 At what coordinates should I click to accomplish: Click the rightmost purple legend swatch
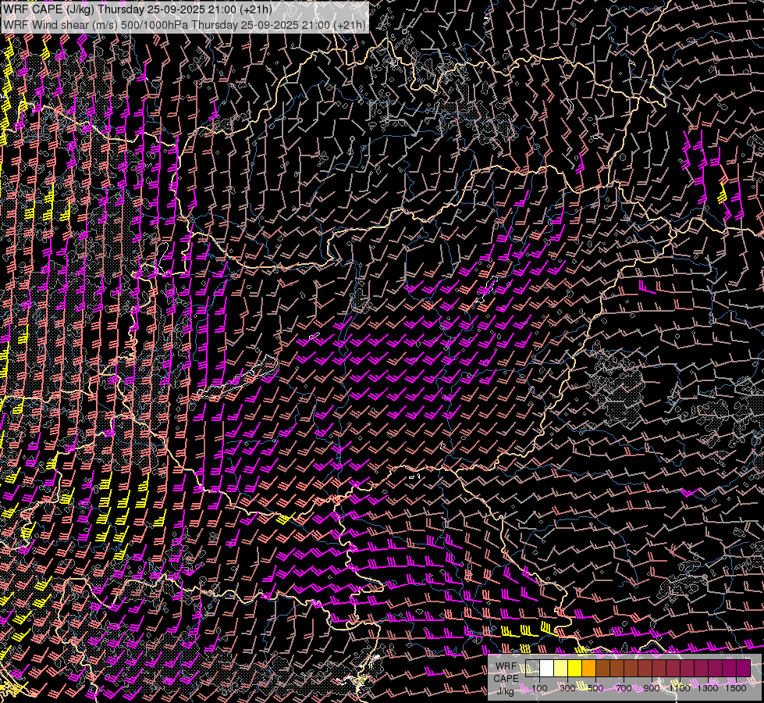click(743, 668)
